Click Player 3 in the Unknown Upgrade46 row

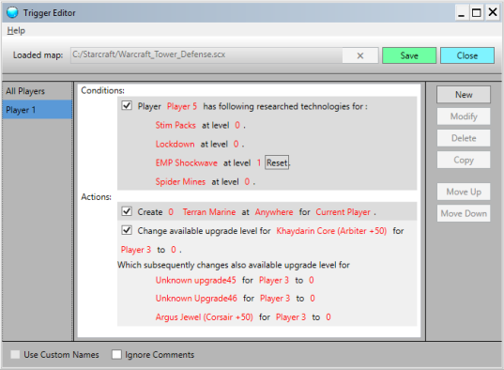275,299
